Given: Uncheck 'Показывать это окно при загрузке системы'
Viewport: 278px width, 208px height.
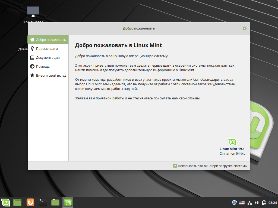Looking at the screenshot, I should tap(175, 166).
